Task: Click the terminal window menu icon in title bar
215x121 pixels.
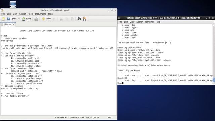Action: (x=119, y=18)
